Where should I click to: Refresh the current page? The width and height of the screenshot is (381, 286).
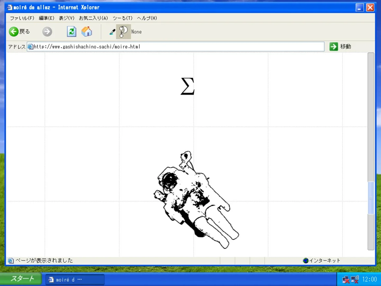(71, 32)
